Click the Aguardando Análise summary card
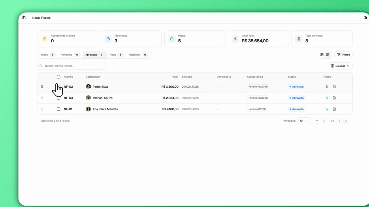Image resolution: width=369 pixels, height=207 pixels. (x=67, y=39)
